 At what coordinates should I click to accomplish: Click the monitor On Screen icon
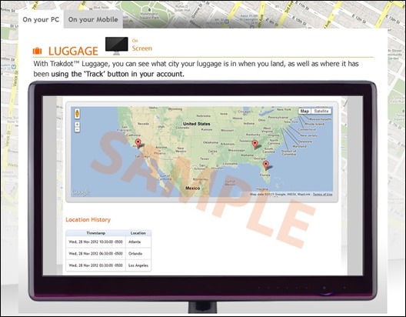pyautogui.click(x=117, y=46)
